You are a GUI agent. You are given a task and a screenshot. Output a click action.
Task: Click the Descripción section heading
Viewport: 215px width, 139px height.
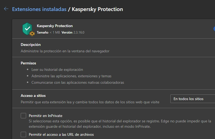pos(31,45)
